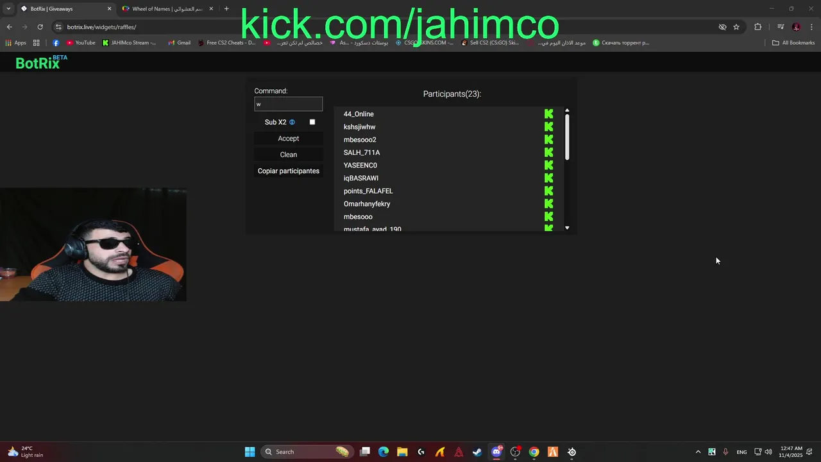
Task: Click Kick icon beside SALH_711A
Action: pyautogui.click(x=548, y=152)
